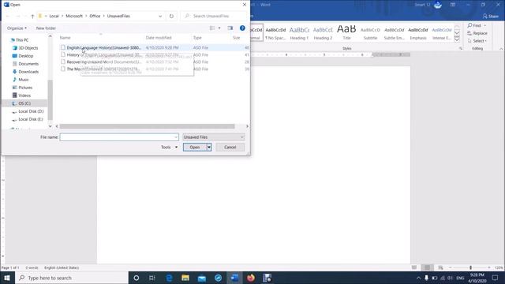Click the change view icon

click(x=212, y=28)
